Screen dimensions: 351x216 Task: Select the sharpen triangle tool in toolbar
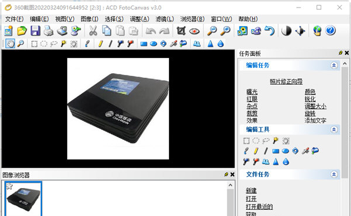tap(210, 44)
